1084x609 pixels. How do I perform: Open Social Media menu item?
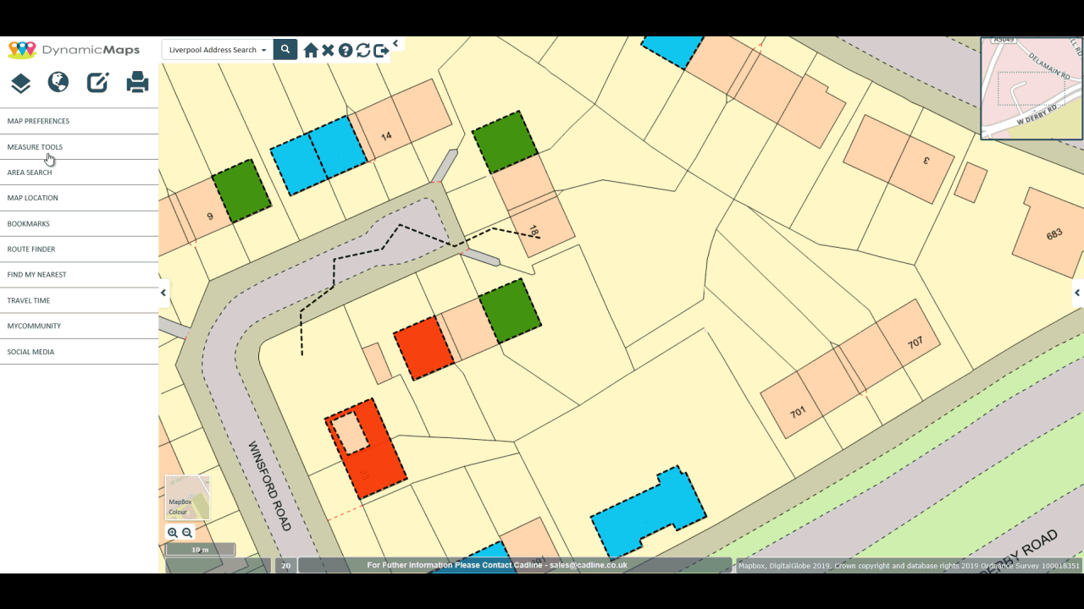(79, 352)
